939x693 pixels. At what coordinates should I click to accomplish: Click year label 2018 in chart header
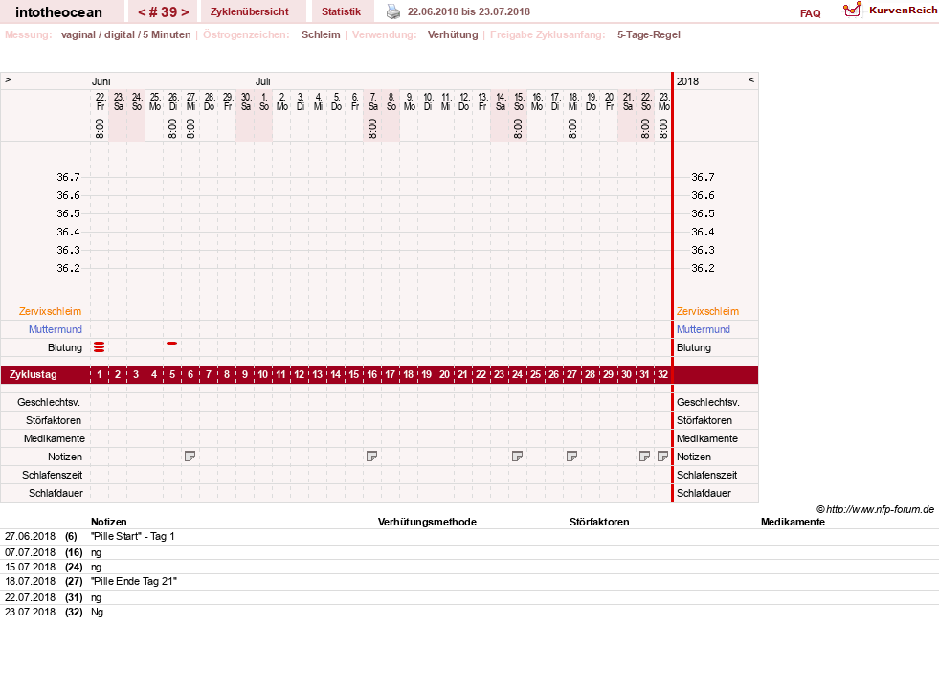coord(687,81)
